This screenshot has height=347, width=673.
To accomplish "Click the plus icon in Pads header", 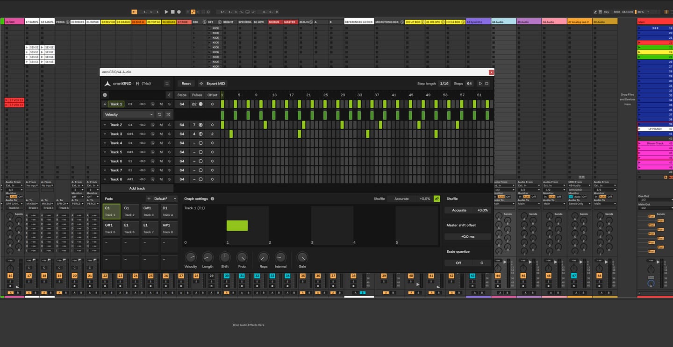I will click(x=149, y=199).
